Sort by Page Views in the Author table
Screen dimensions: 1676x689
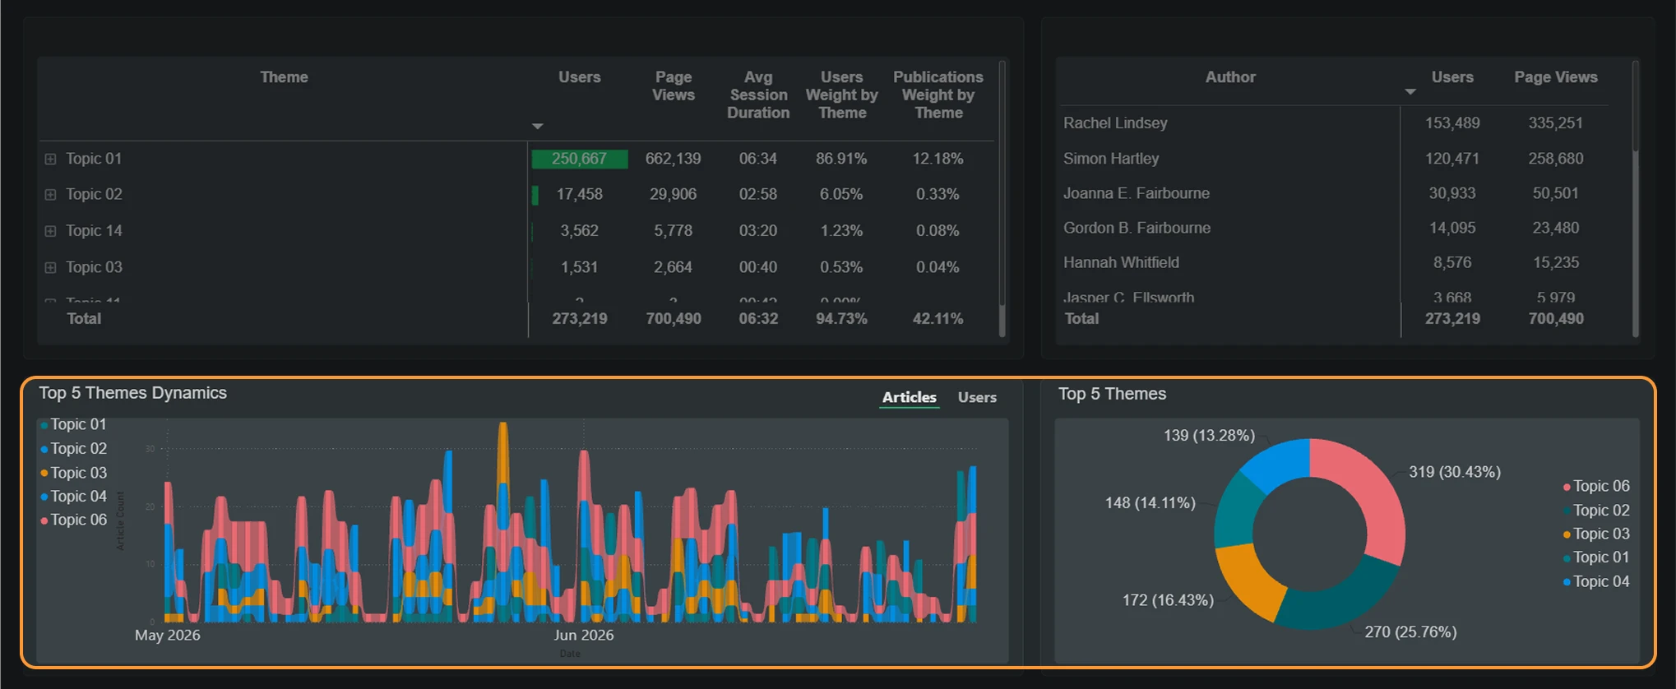(1556, 77)
